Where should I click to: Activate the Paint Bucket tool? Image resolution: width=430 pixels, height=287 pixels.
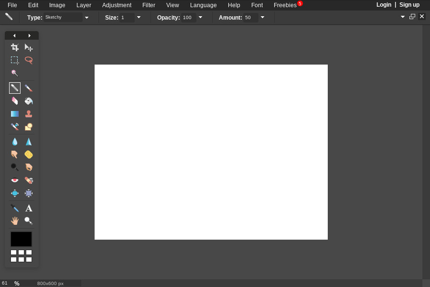coord(29,101)
